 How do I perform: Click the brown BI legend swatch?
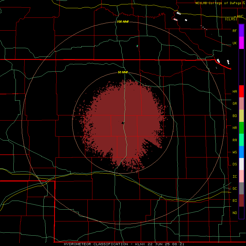click(241, 201)
